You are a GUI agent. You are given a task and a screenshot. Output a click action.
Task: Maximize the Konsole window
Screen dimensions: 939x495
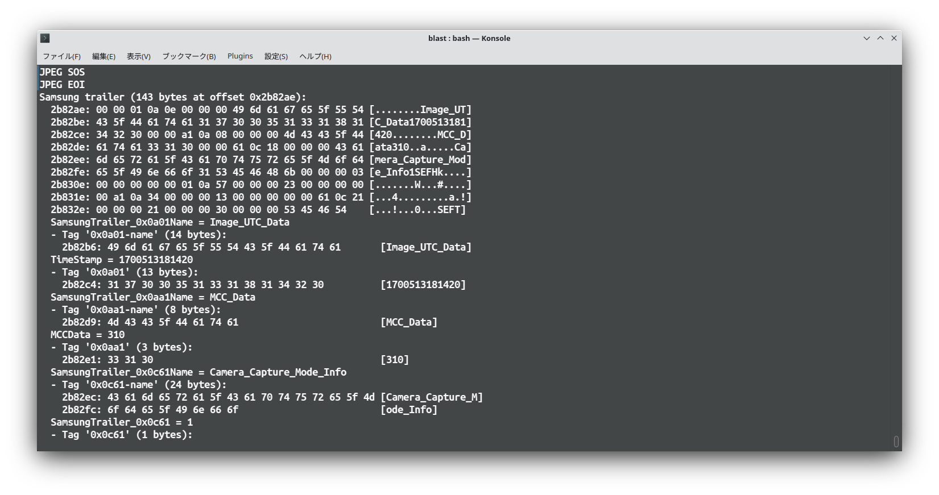[880, 38]
